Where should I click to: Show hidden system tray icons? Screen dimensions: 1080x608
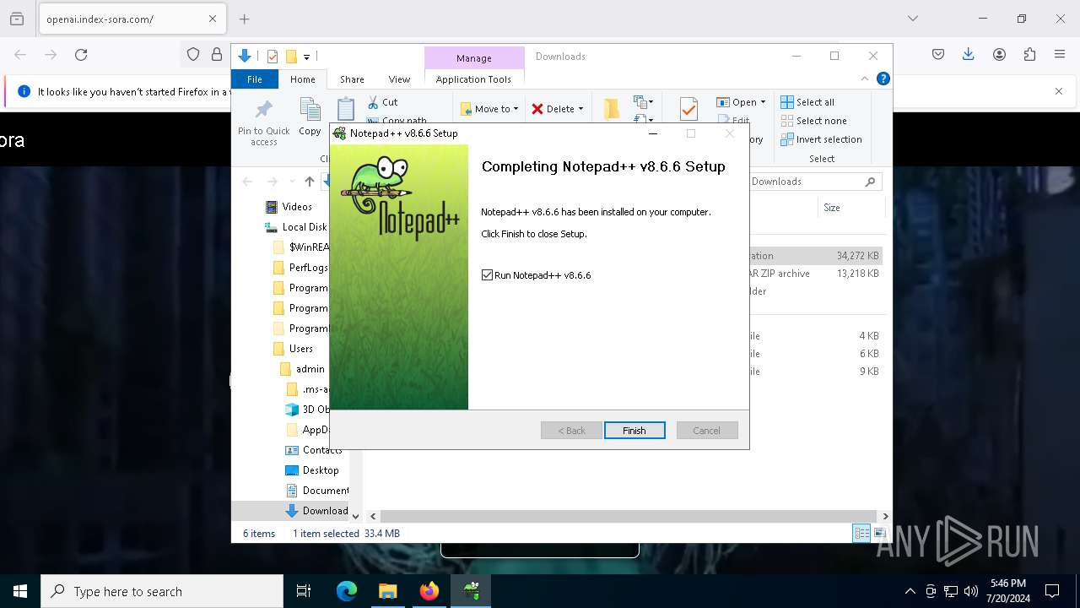point(910,591)
